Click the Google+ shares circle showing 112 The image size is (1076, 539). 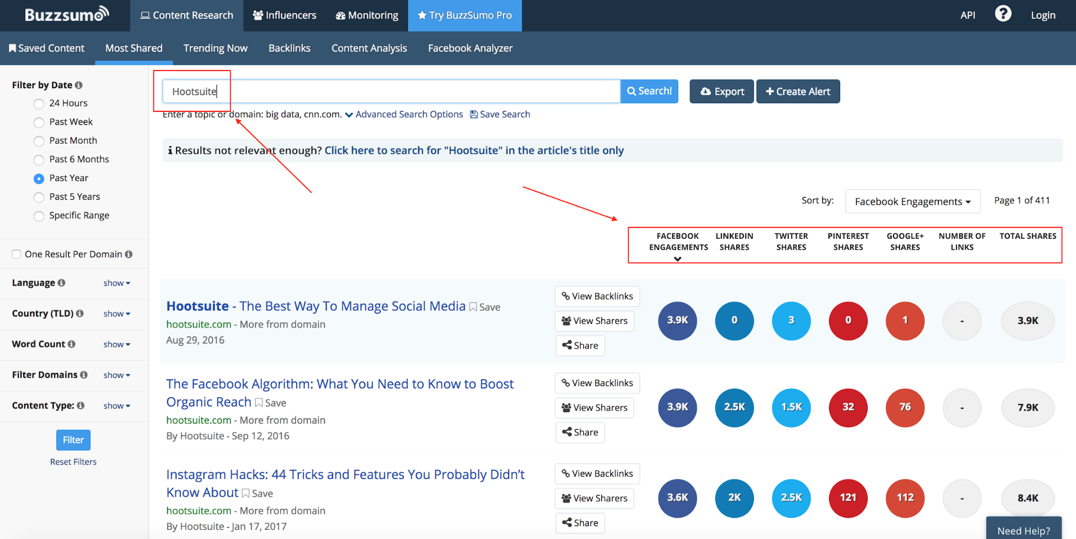pos(905,498)
